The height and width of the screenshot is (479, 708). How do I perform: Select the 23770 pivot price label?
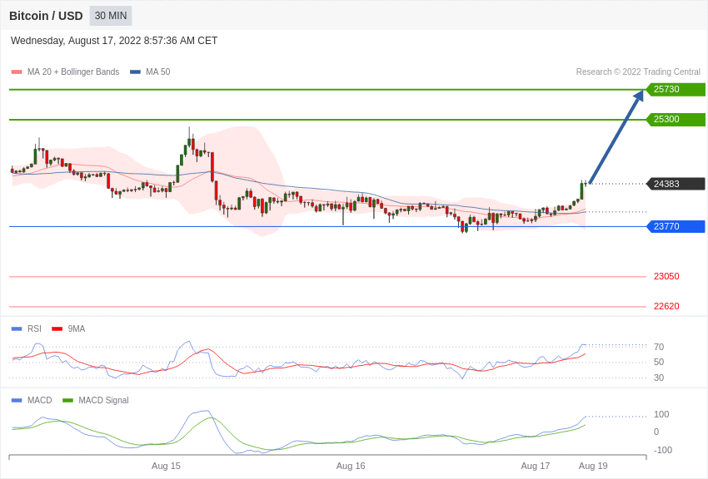[676, 226]
